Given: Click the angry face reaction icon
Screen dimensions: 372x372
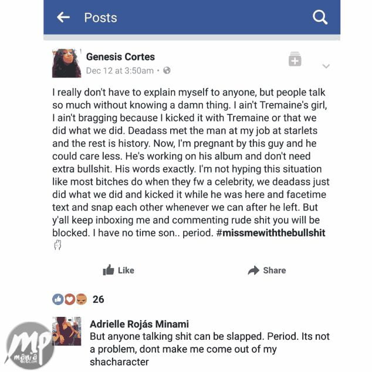Looking at the screenshot, I should click(81, 299).
